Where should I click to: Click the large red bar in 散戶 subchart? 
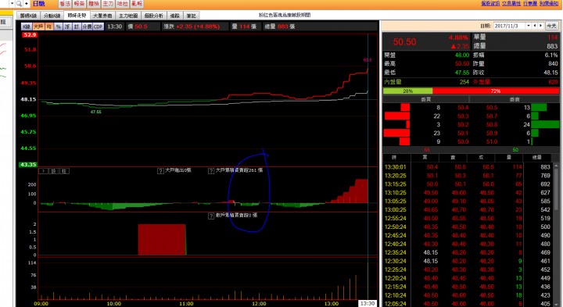coord(162,240)
